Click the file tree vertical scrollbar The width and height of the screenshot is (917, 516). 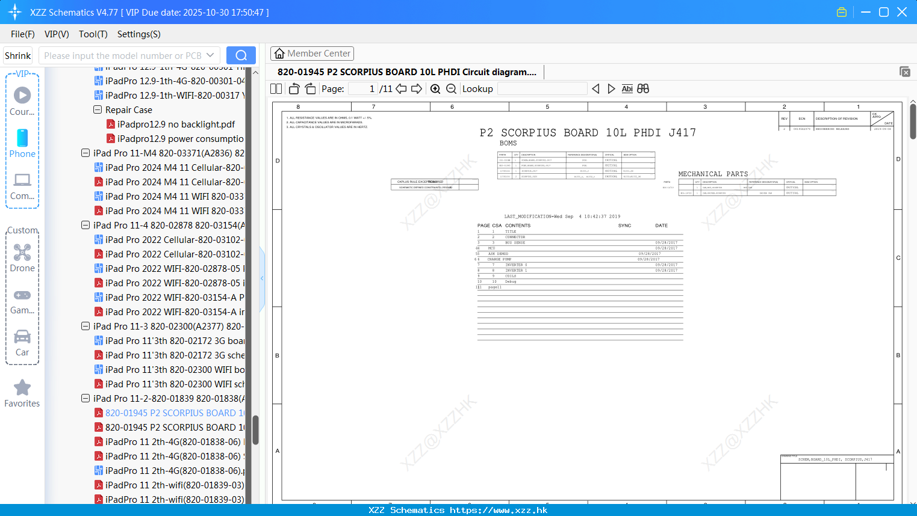pos(255,429)
